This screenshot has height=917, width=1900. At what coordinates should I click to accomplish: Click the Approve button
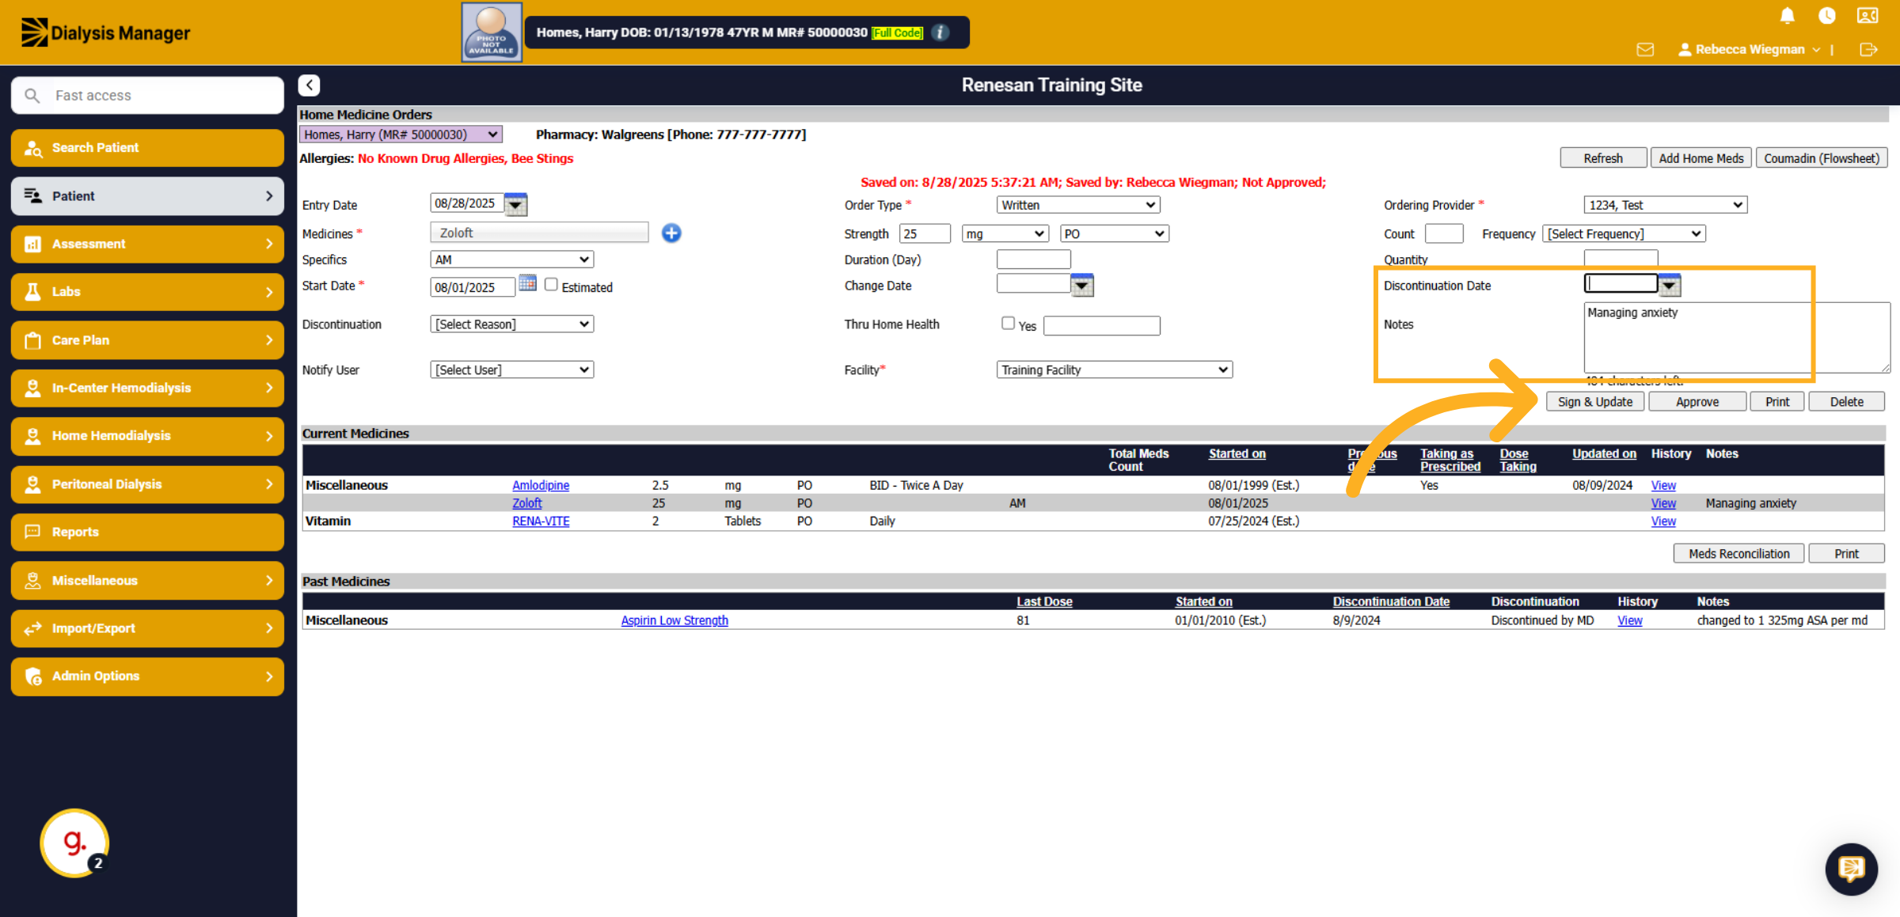pos(1697,402)
